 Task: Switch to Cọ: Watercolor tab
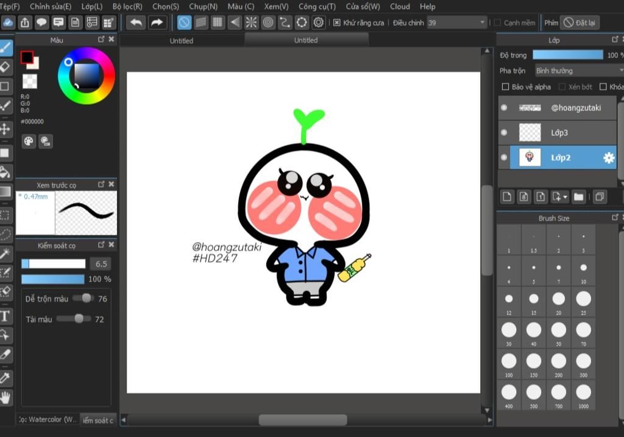pos(48,419)
